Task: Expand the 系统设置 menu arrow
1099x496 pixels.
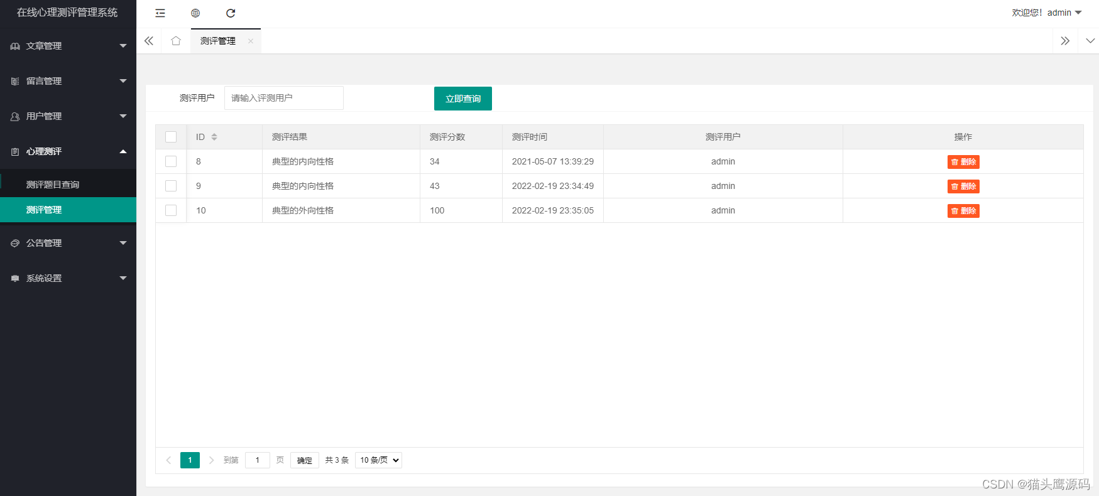Action: (x=123, y=278)
